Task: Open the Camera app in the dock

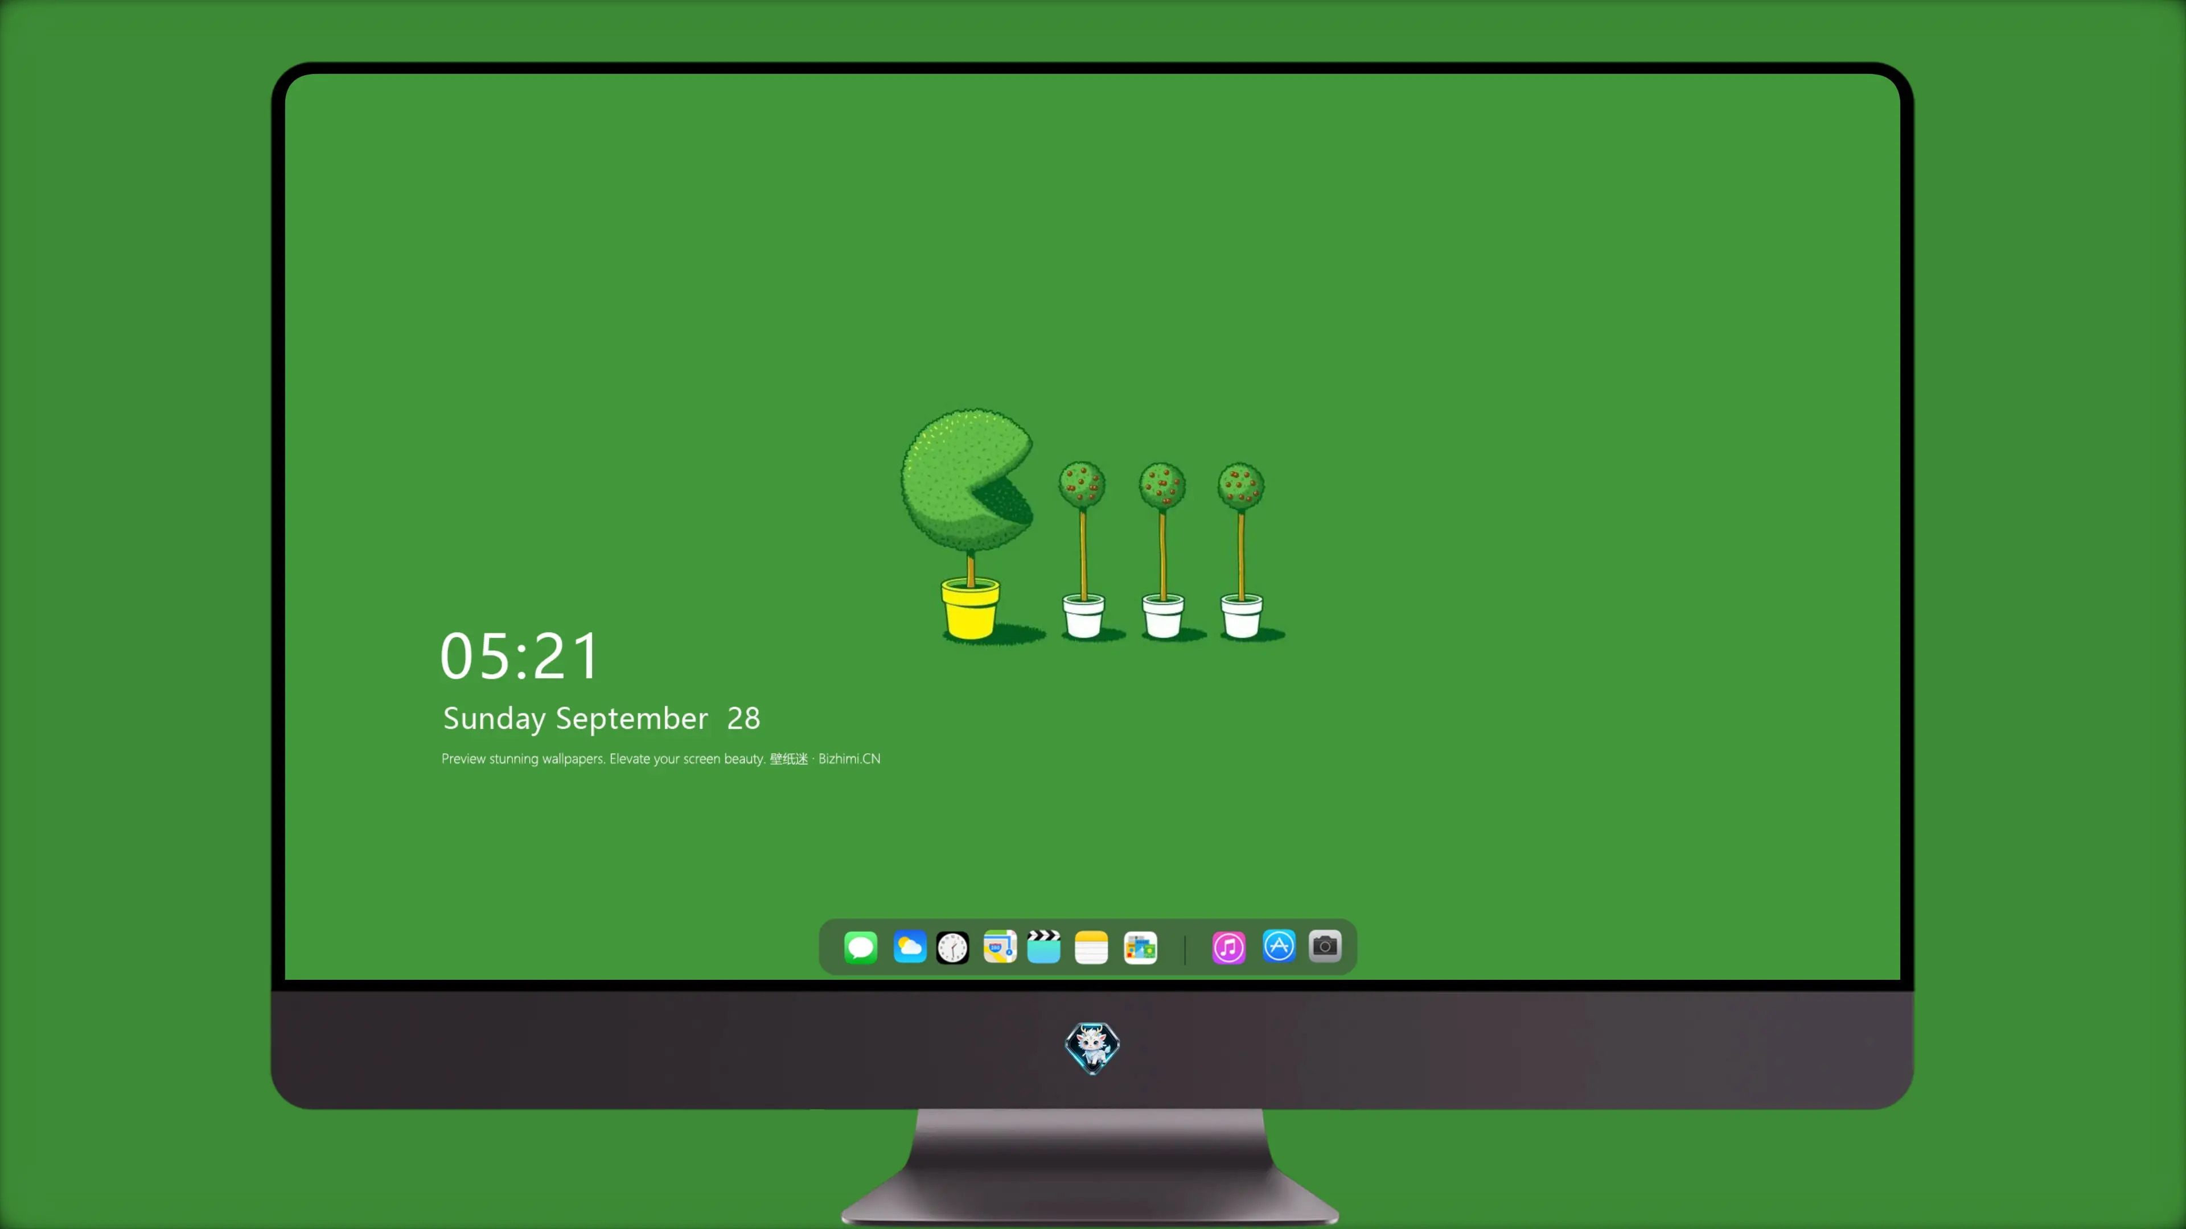Action: tap(1325, 946)
